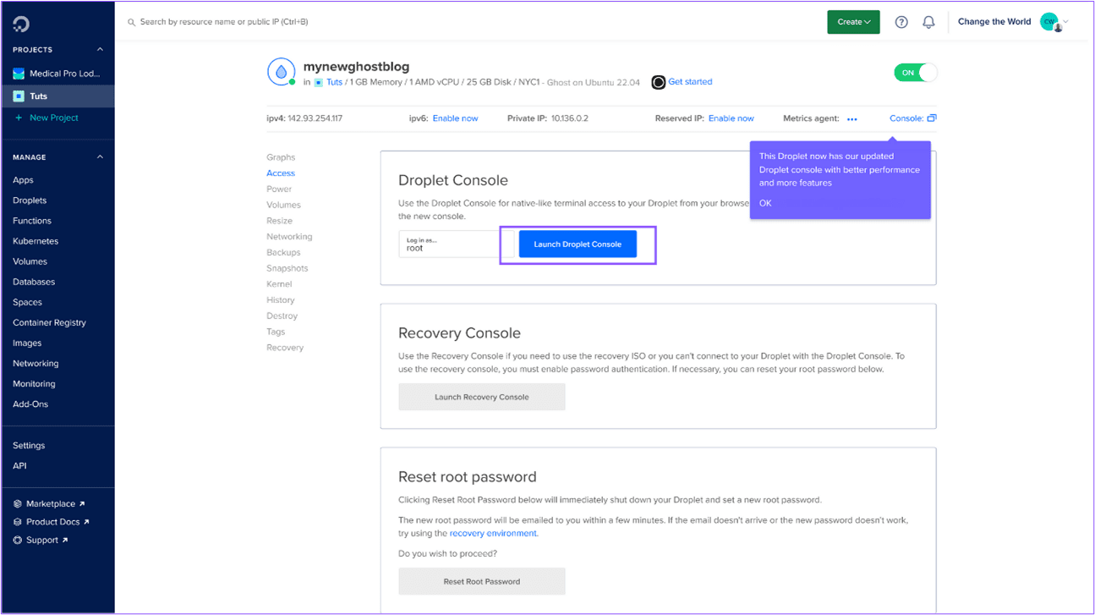
Task: Open the Volumes droplet tab
Action: point(283,205)
